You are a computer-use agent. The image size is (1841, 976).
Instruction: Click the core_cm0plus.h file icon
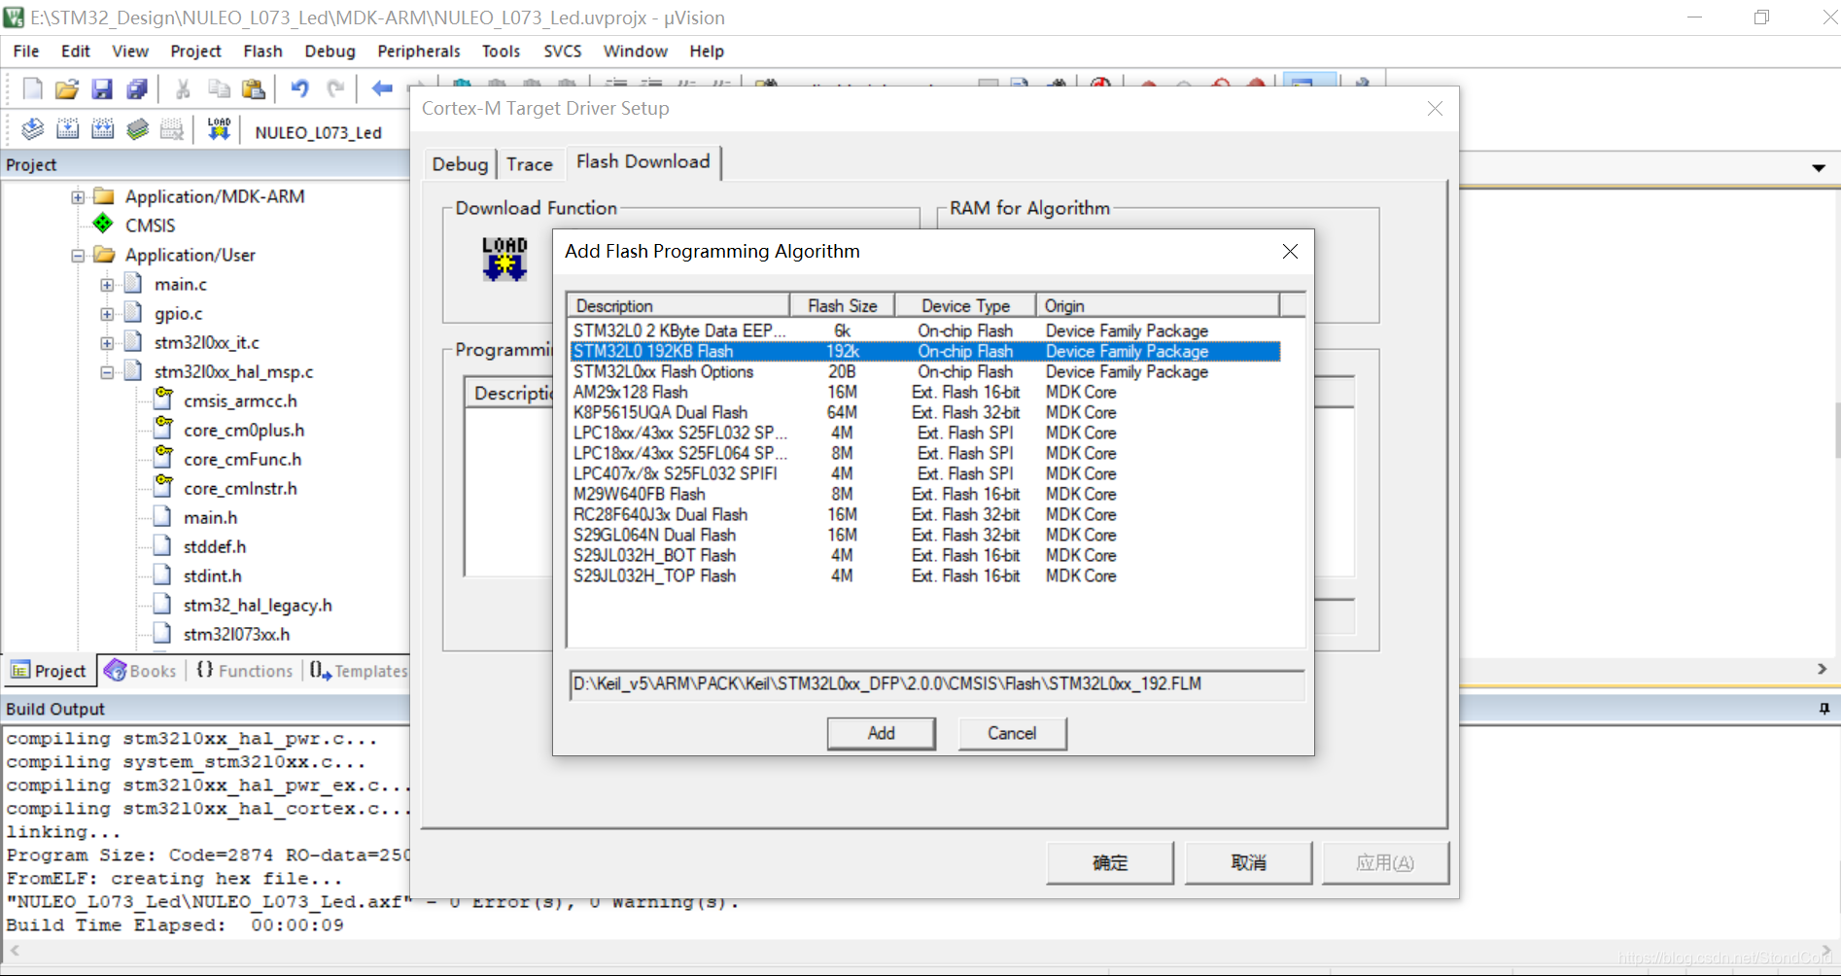[163, 429]
